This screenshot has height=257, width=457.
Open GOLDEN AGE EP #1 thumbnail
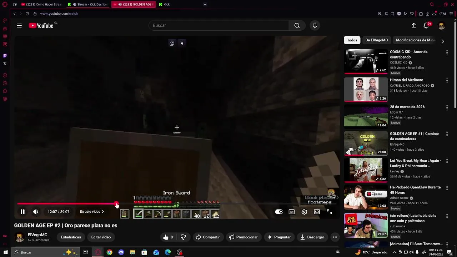click(x=366, y=143)
